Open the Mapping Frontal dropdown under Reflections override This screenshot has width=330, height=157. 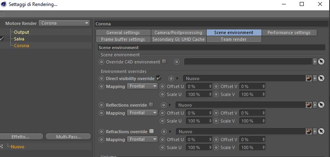click(x=142, y=113)
